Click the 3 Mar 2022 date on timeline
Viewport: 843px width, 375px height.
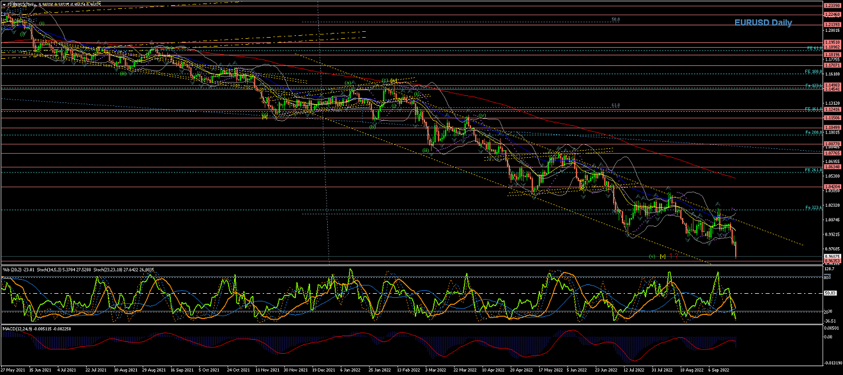pos(436,371)
